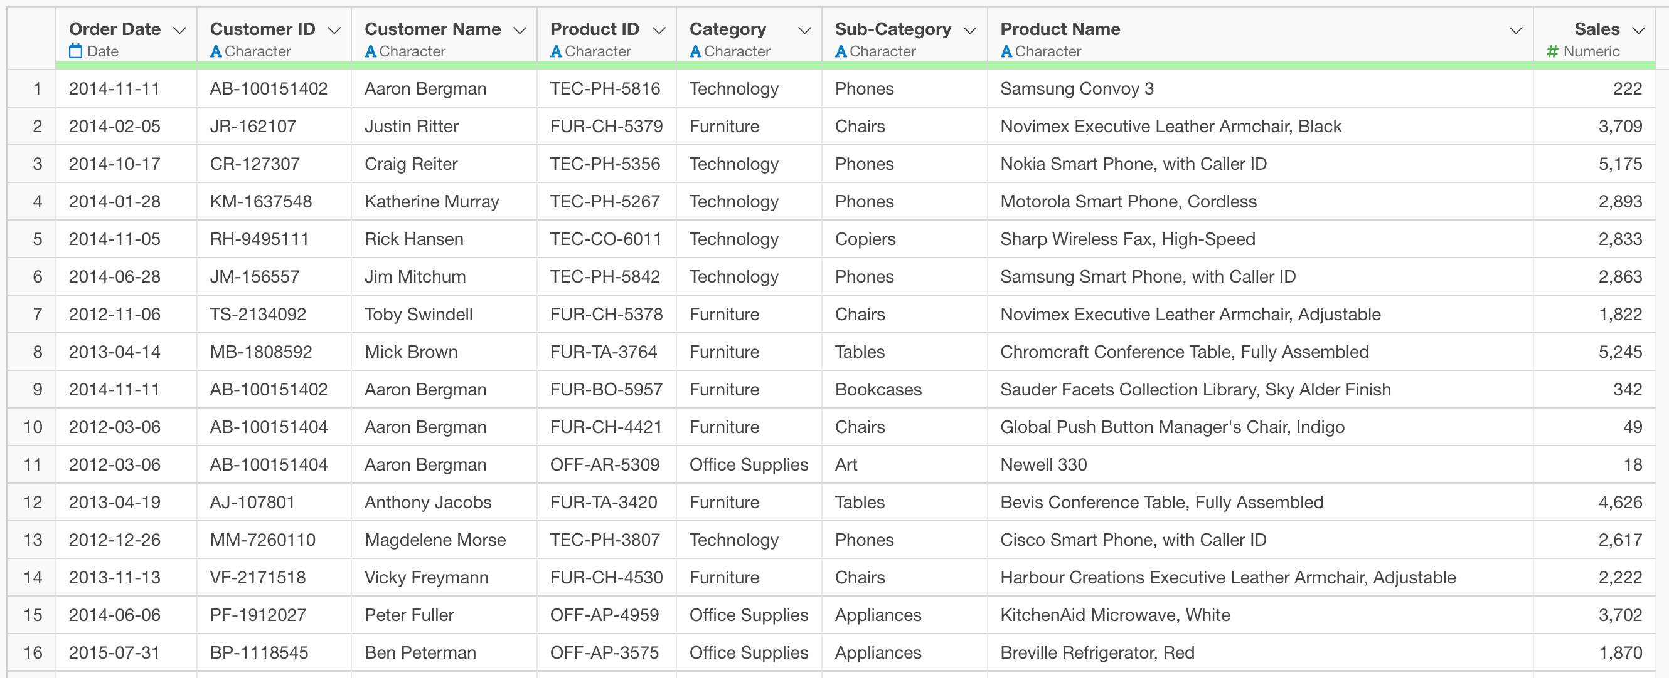The image size is (1669, 678).
Task: Click Character type icon under Product ID
Action: point(556,51)
